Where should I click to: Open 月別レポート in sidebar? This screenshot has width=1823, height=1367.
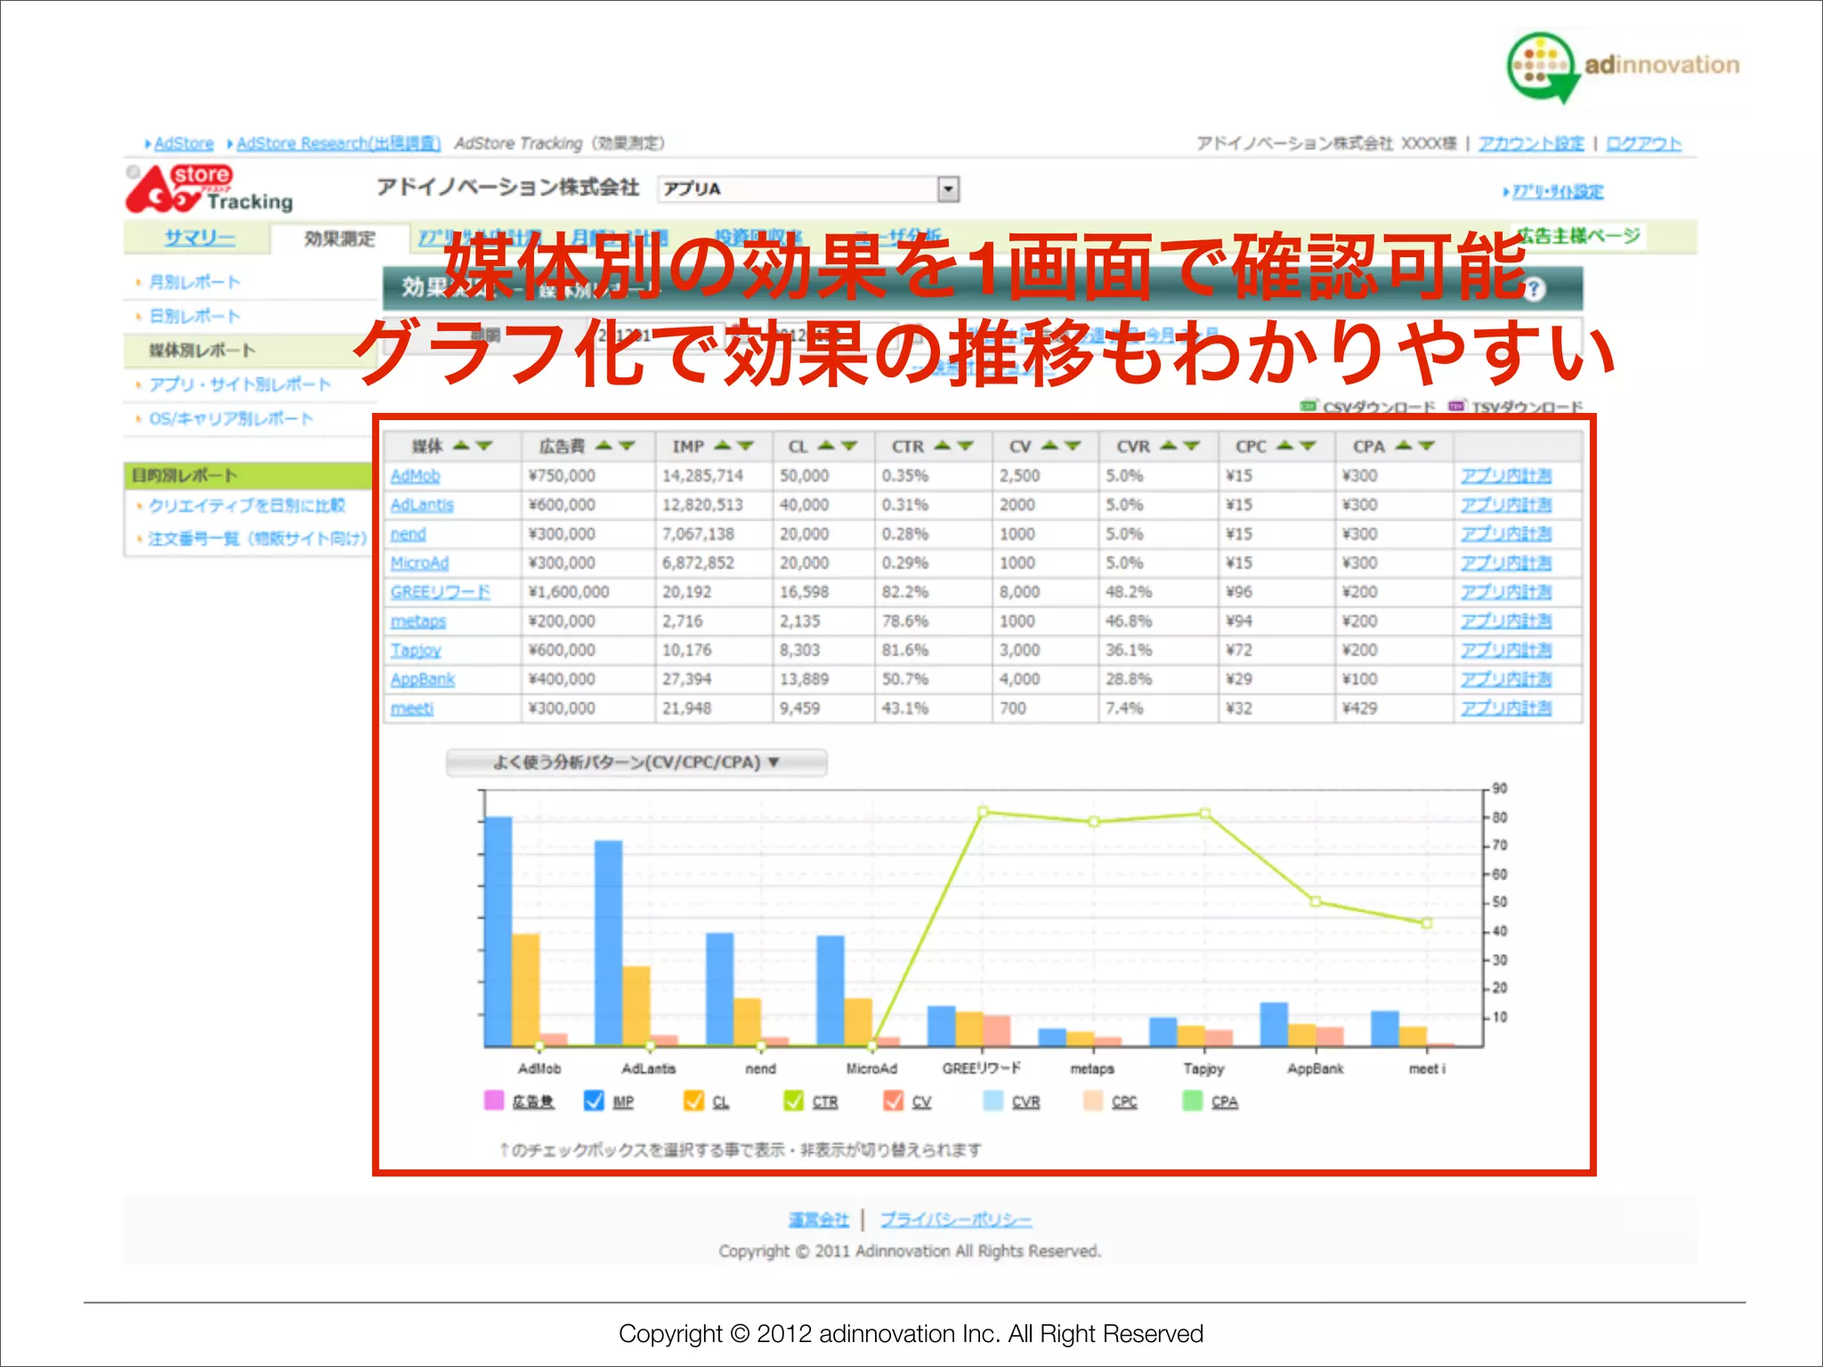(194, 282)
